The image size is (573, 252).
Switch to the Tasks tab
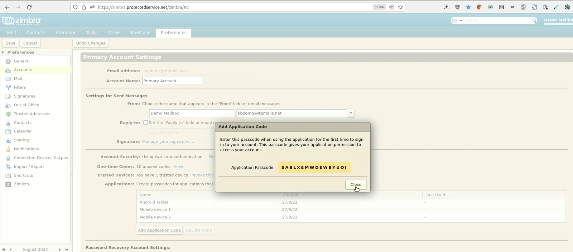tap(92, 33)
